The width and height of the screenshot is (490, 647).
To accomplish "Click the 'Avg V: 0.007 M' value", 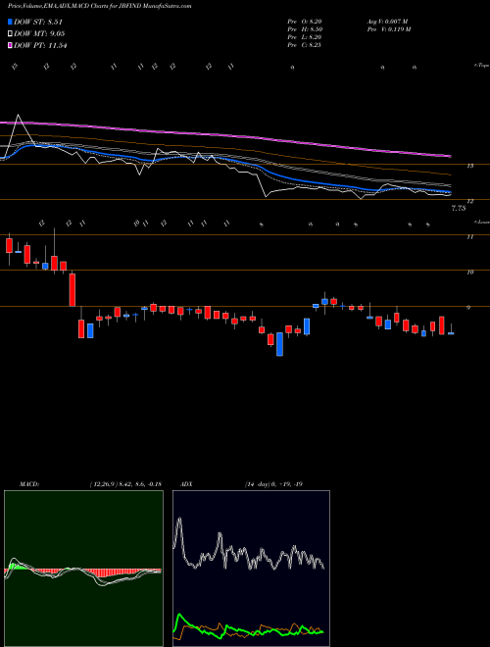I will 387,22.
